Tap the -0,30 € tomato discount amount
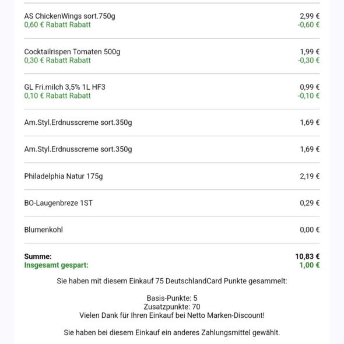 [308, 60]
